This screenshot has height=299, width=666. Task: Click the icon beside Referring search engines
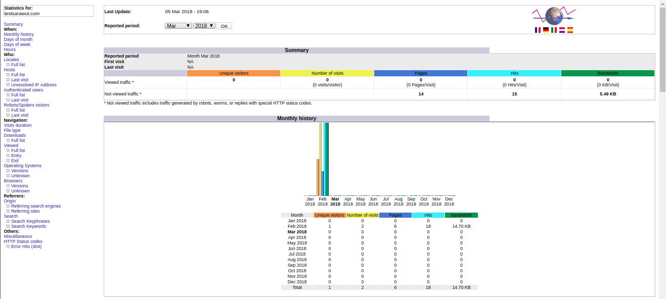[x=8, y=206]
